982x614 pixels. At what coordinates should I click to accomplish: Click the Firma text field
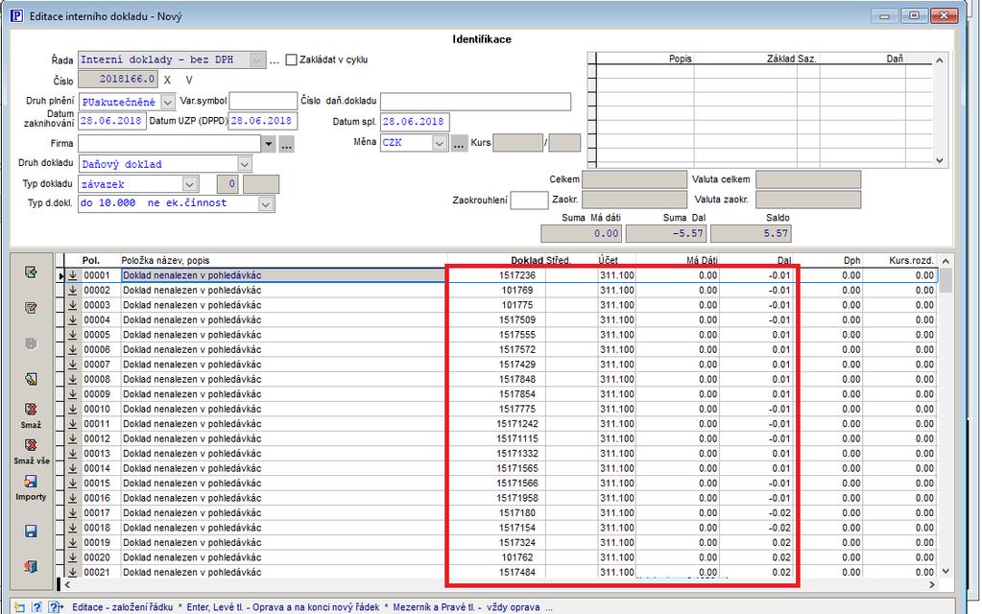tap(169, 143)
